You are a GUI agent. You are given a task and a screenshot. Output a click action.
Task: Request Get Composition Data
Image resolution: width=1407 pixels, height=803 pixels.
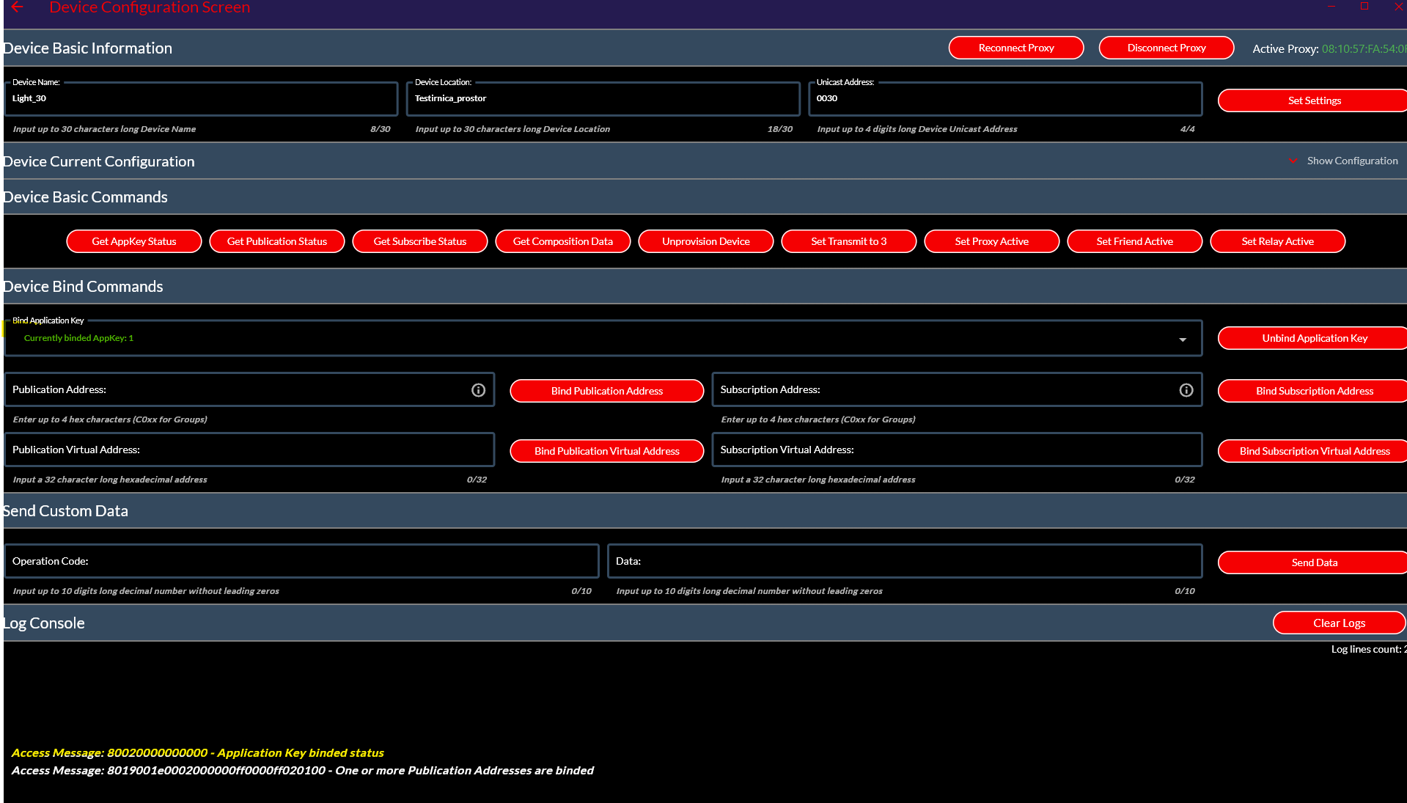[562, 241]
